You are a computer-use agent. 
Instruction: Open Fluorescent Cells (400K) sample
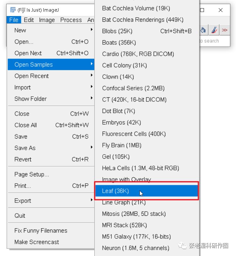point(147,134)
